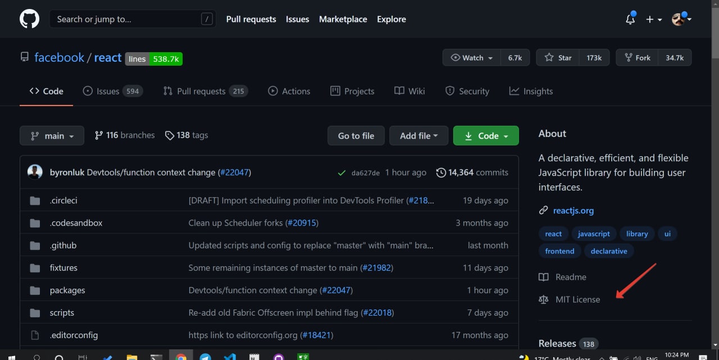Open the 173k stargazers count
Image resolution: width=719 pixels, height=360 pixels.
pyautogui.click(x=594, y=58)
